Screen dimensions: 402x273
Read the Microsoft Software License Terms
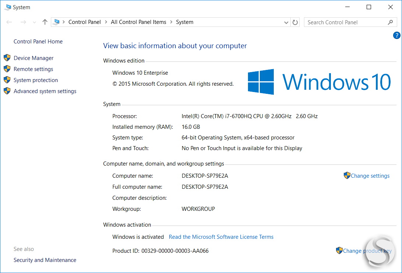(x=221, y=237)
